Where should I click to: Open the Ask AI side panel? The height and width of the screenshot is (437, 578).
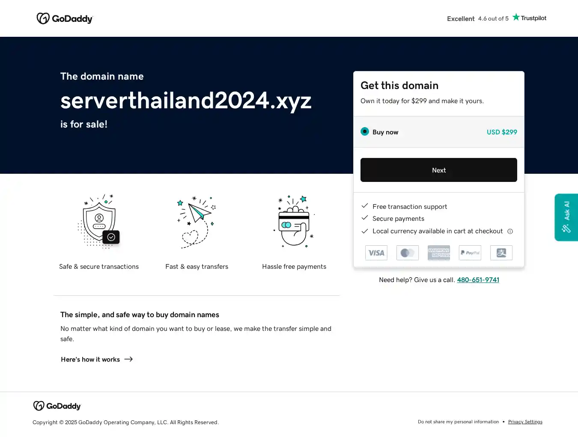(x=566, y=217)
